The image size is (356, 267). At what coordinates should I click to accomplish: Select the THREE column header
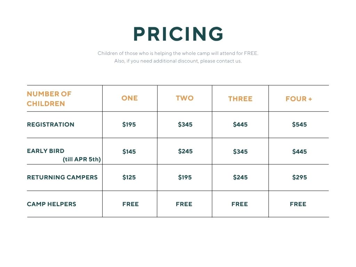(x=240, y=99)
